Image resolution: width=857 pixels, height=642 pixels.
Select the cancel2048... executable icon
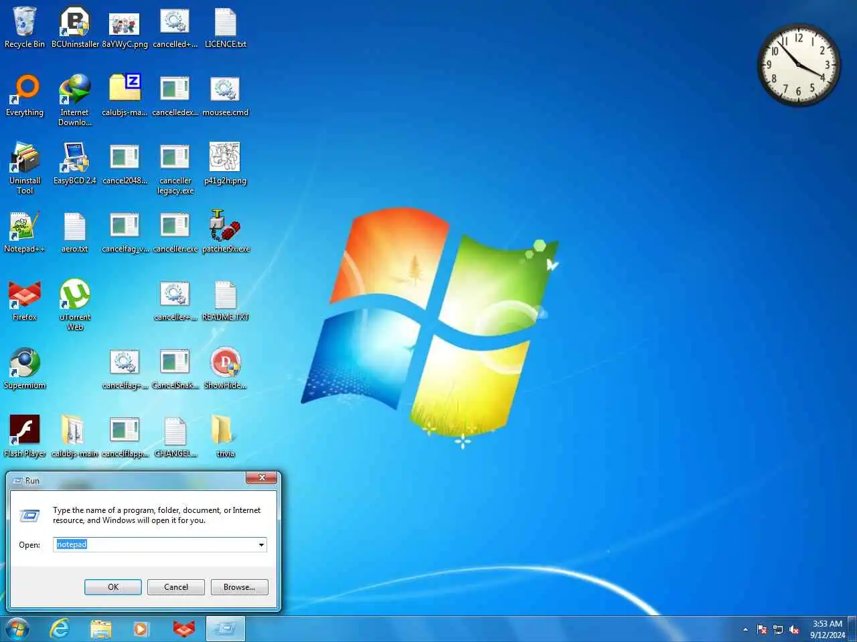tap(125, 165)
